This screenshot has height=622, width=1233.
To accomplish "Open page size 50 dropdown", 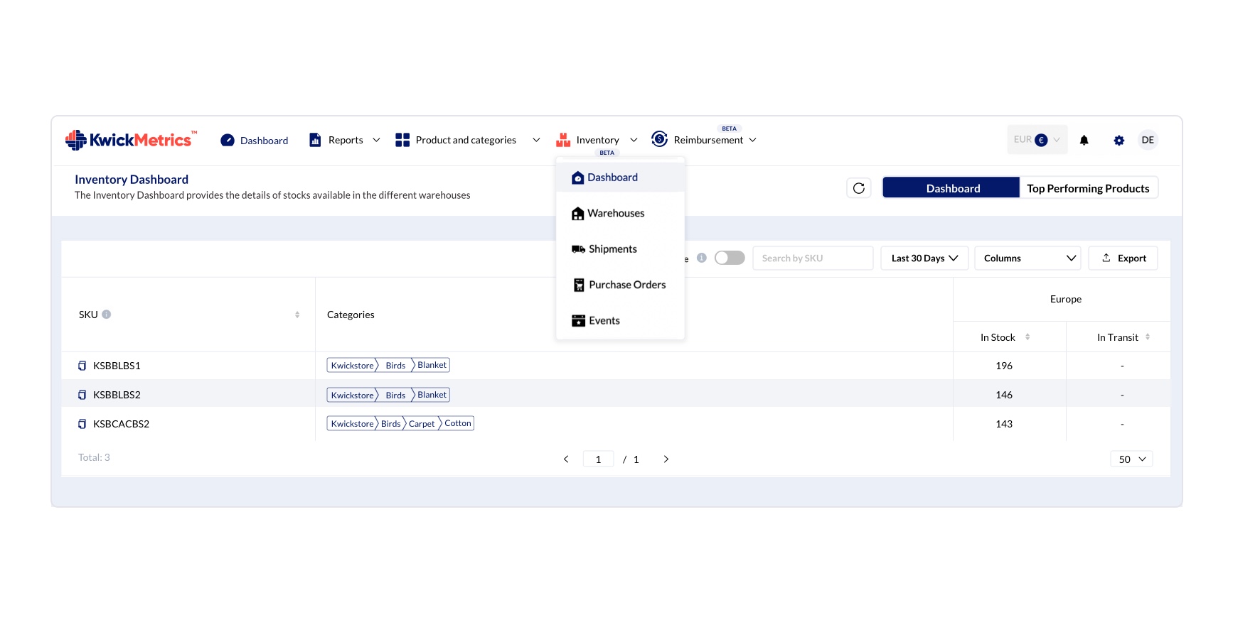I will [1131, 459].
